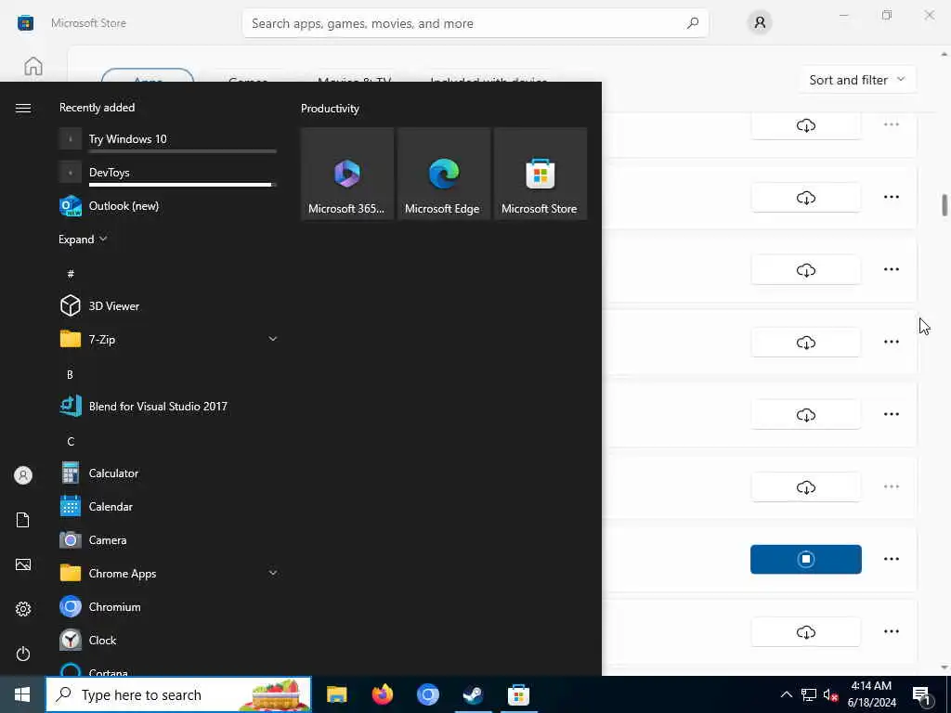
Task: Click download button directly below the stop button
Action: pyautogui.click(x=805, y=631)
